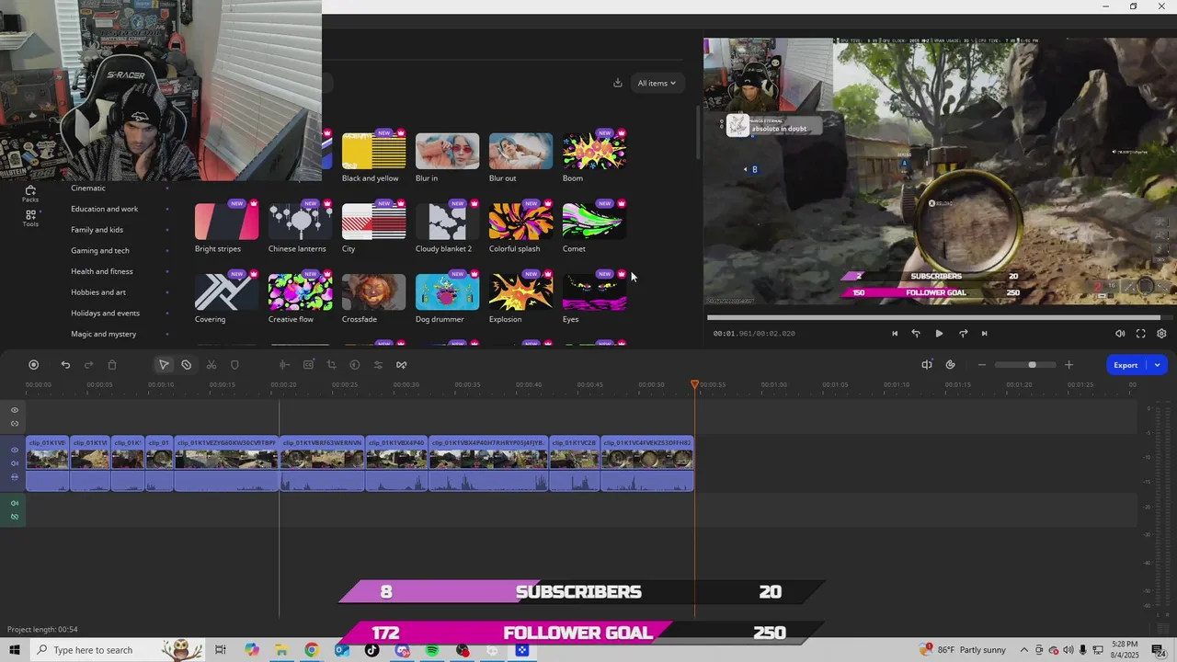Delete the selected clip with trash icon
Viewport: 1177px width, 662px height.
coord(112,365)
